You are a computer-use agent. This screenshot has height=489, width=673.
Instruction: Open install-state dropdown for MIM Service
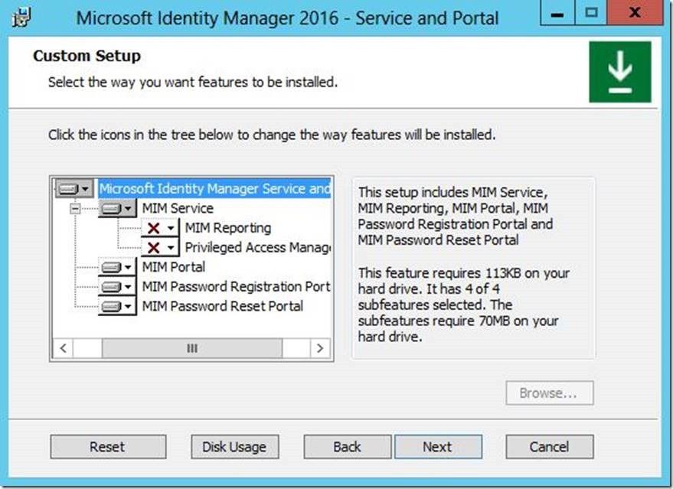[117, 208]
